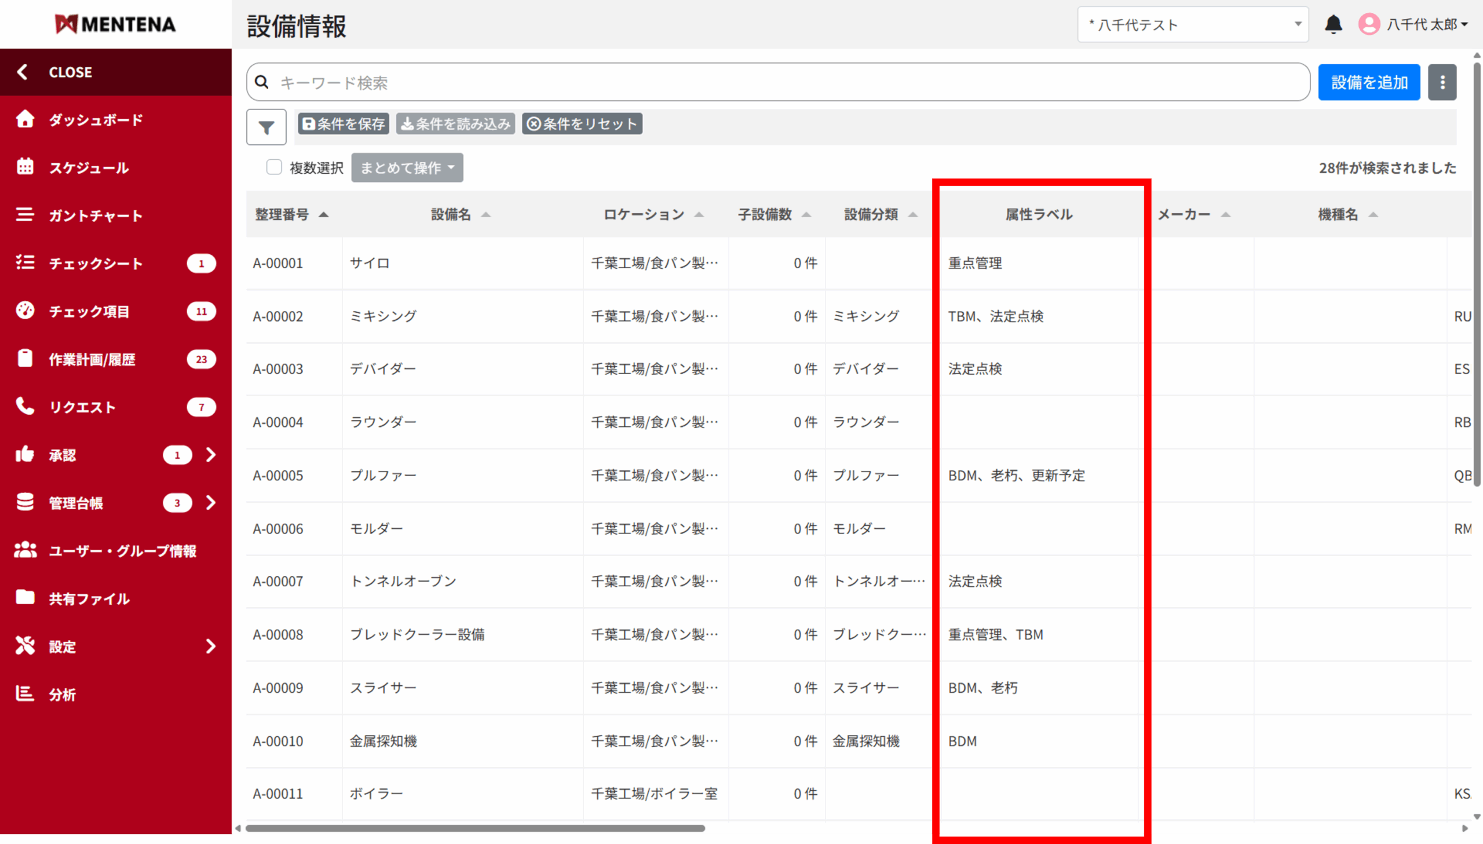Open スケジュール calendar in sidebar
Image resolution: width=1483 pixels, height=844 pixels.
coord(88,168)
